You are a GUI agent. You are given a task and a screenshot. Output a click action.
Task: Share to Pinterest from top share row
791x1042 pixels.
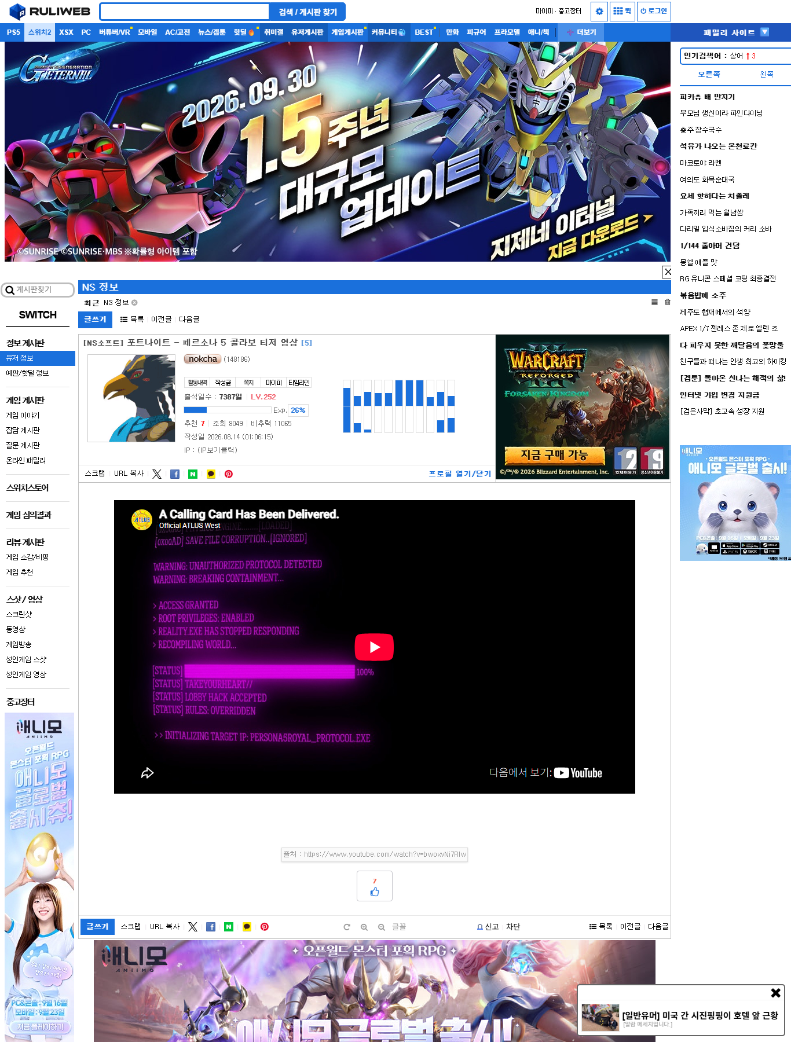click(x=229, y=474)
